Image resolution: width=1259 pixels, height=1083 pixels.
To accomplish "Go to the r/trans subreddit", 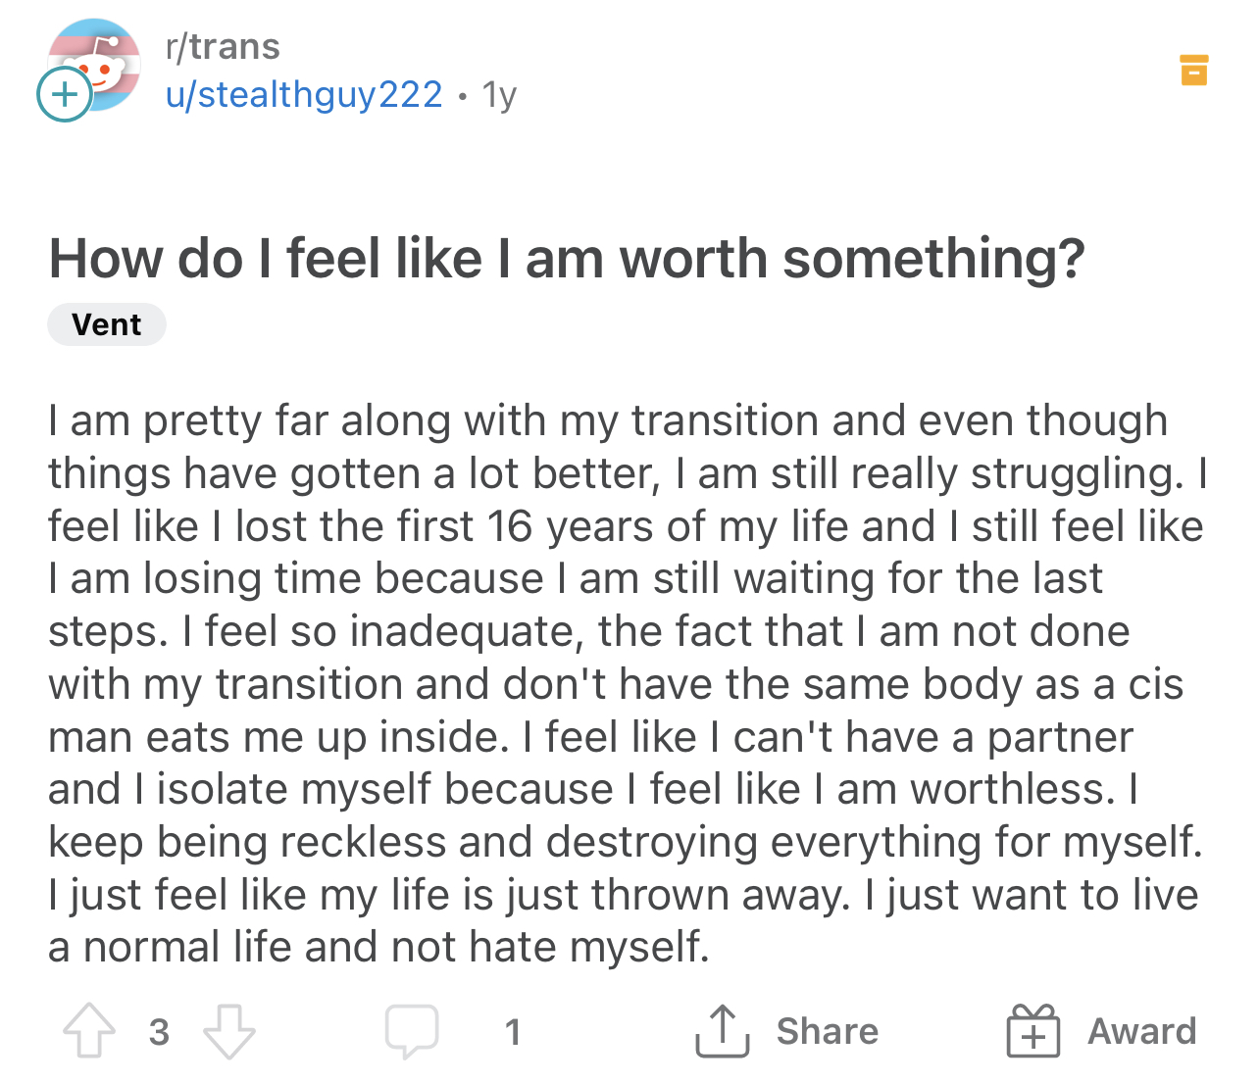I will tap(224, 47).
